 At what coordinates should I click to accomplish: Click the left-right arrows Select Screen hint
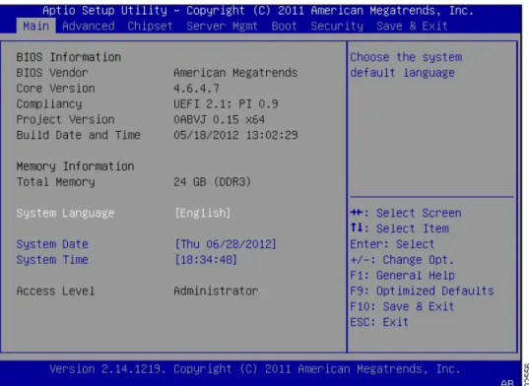pyautogui.click(x=406, y=213)
